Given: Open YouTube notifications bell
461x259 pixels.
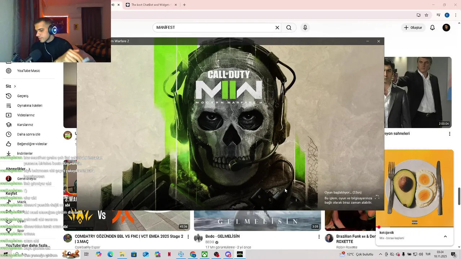Looking at the screenshot, I should tap(433, 28).
